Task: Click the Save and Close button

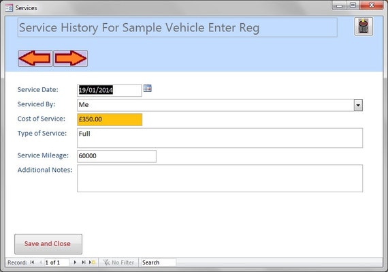Action: tap(48, 244)
